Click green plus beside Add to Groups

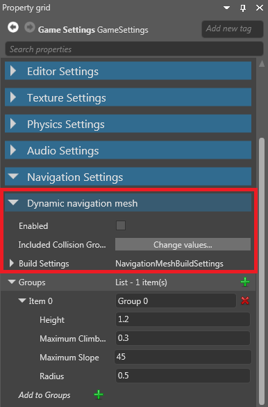[99, 394]
